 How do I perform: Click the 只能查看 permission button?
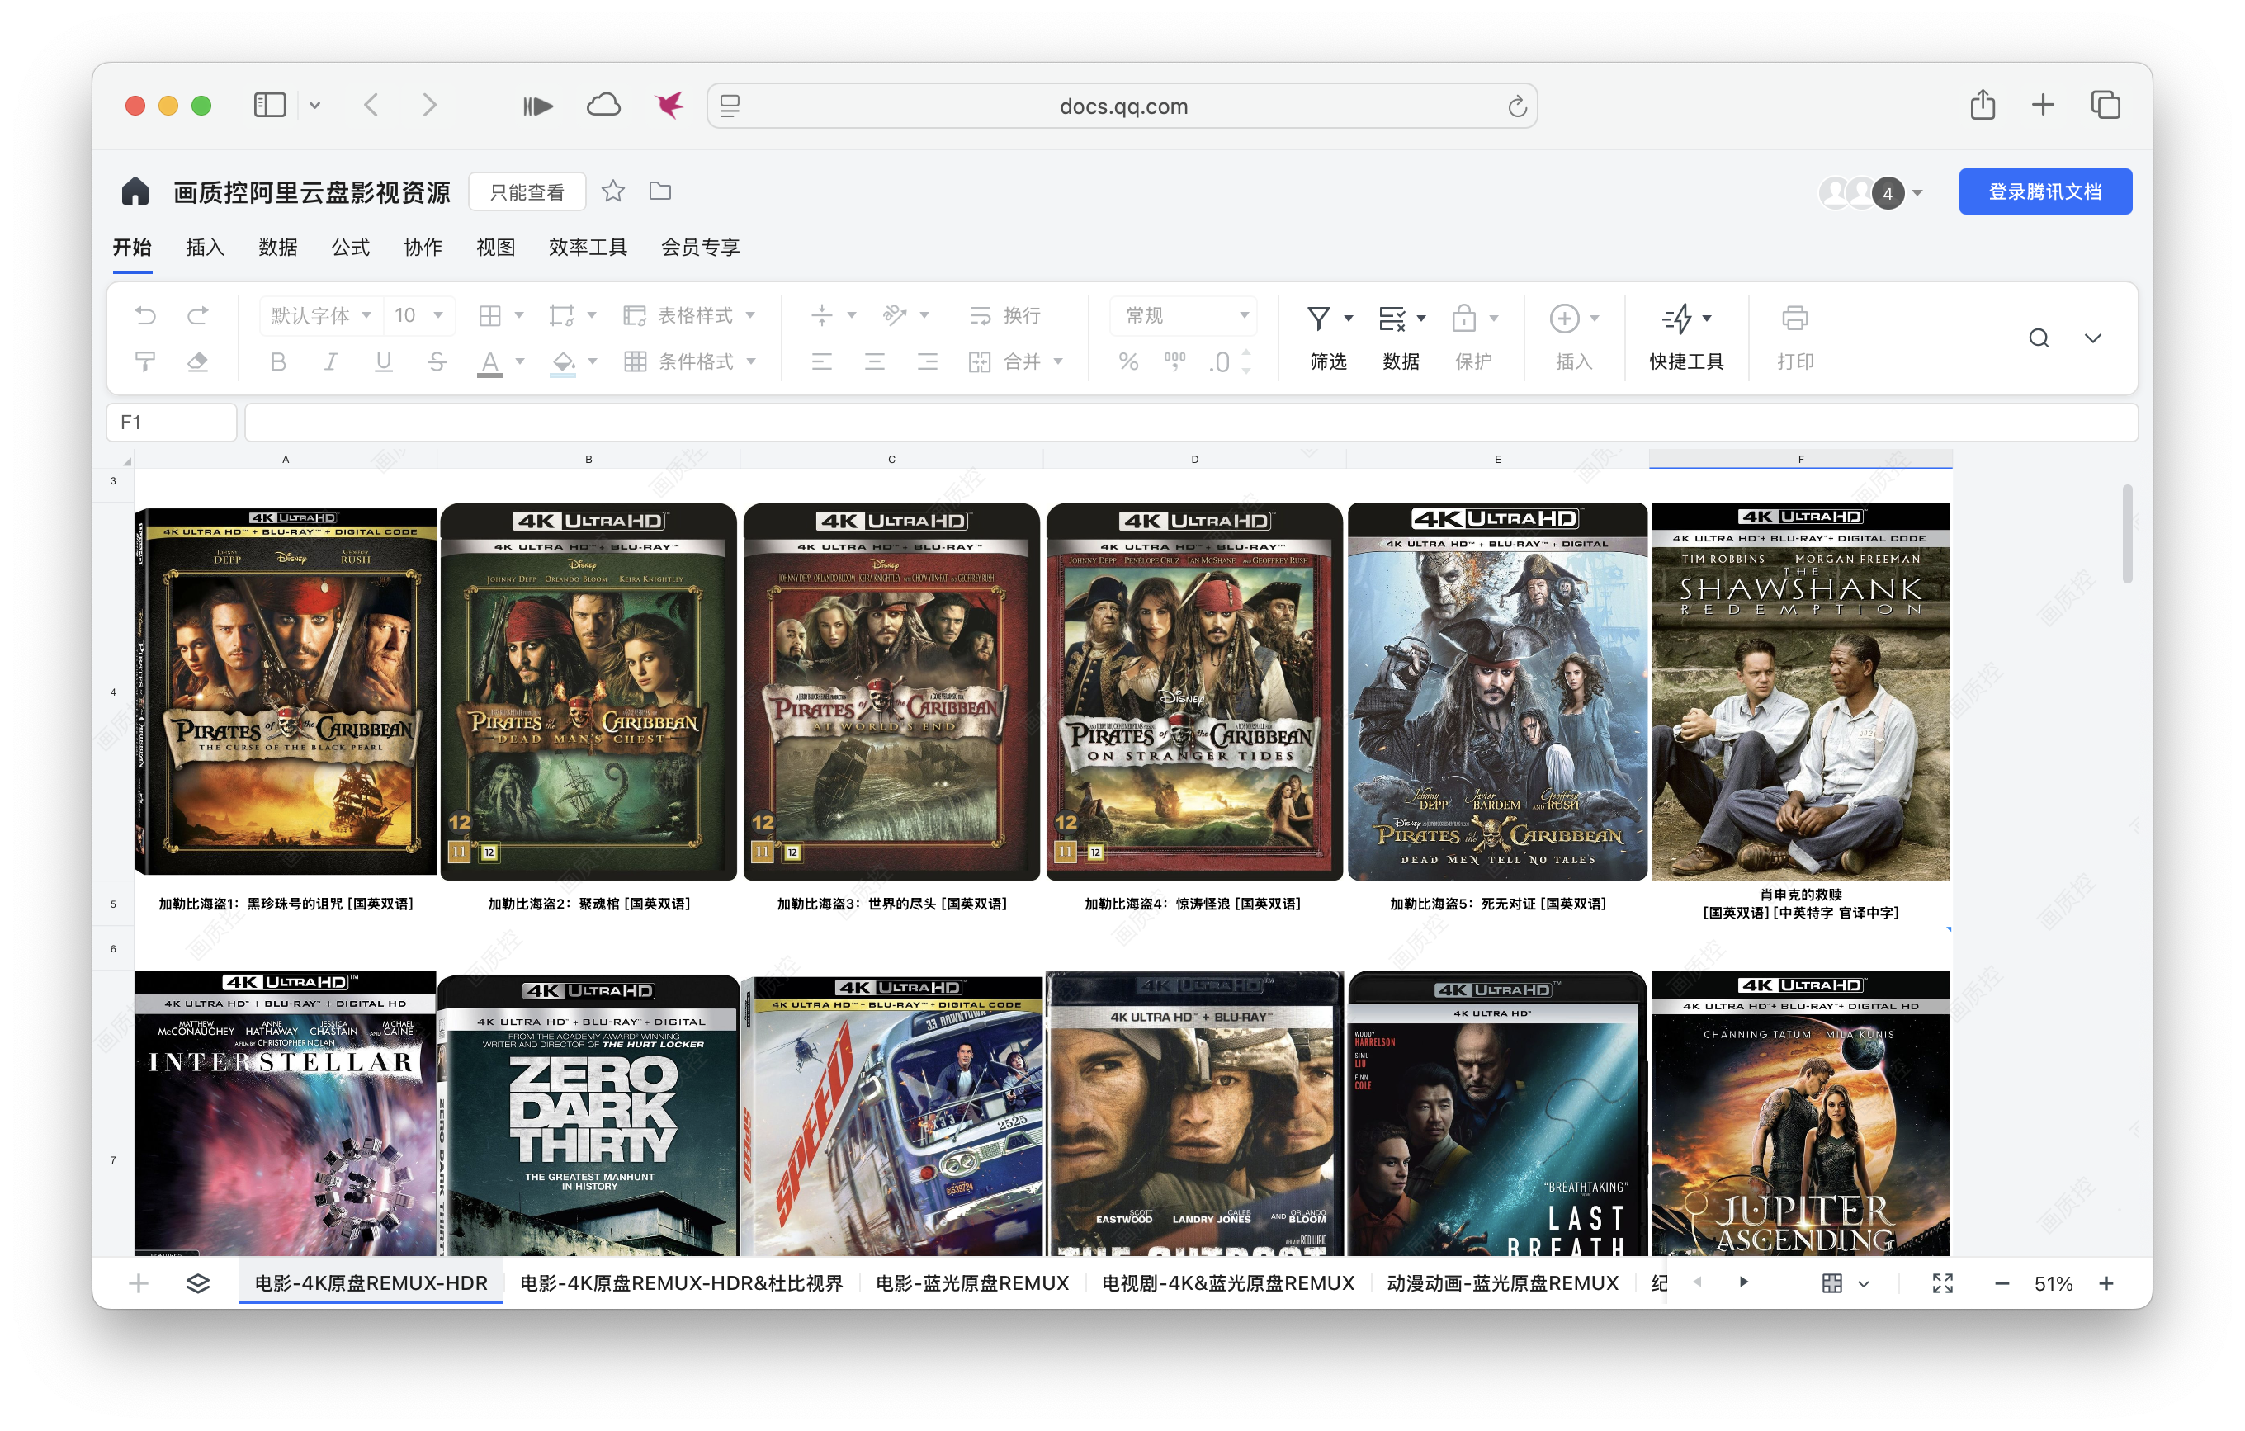coord(527,191)
